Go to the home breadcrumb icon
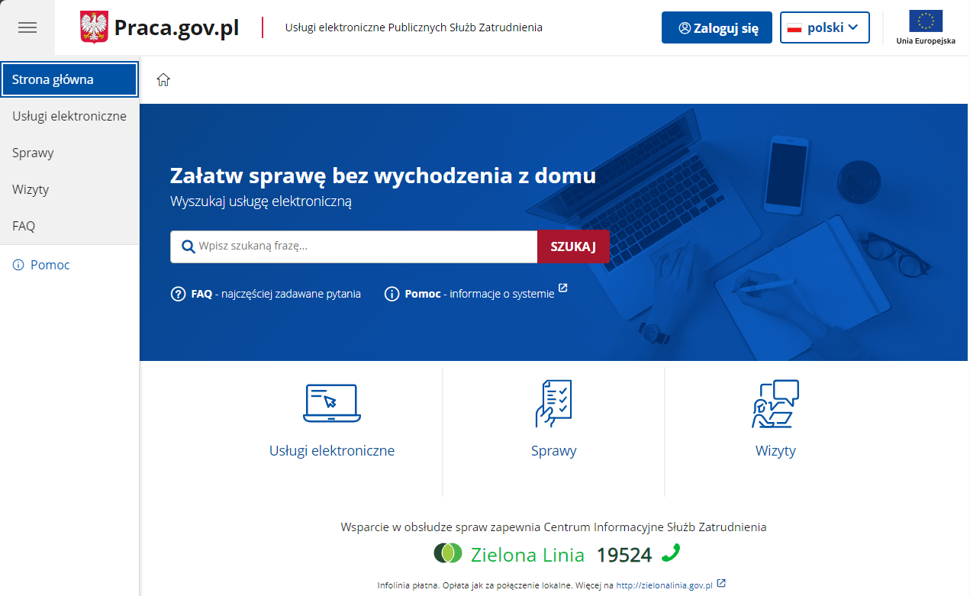The height and width of the screenshot is (596, 970). 163,79
